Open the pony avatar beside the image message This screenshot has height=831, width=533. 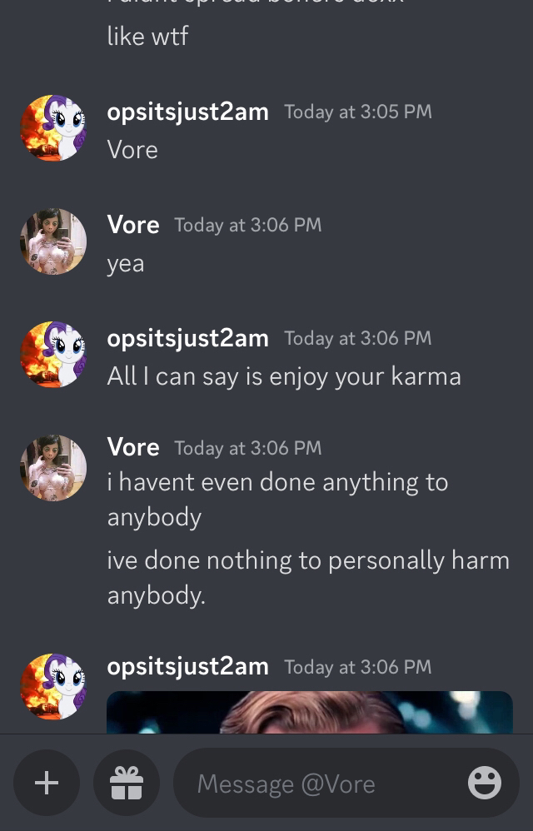(53, 686)
